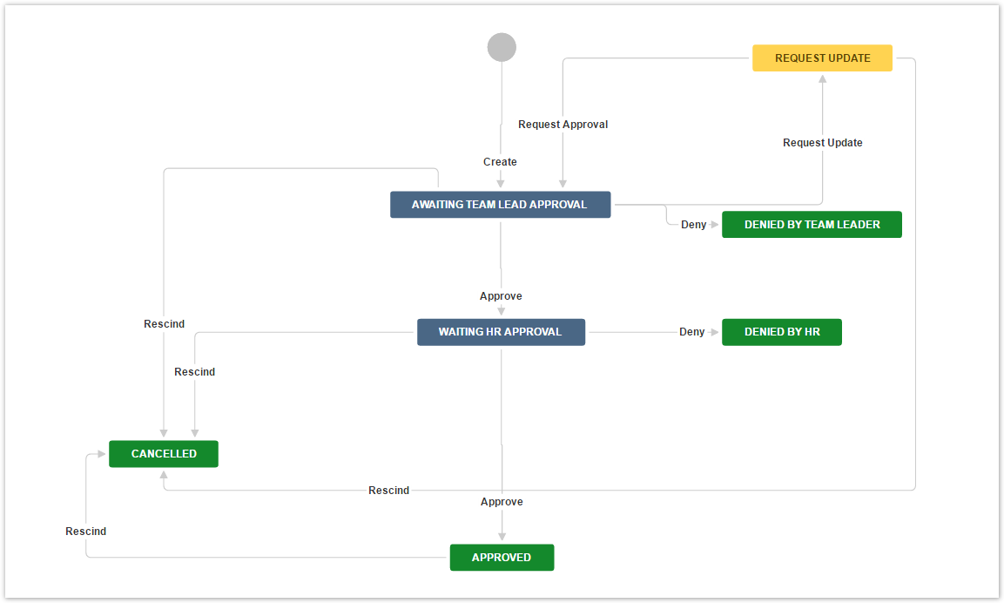
Task: Select the Request Update transition label
Action: tap(822, 143)
